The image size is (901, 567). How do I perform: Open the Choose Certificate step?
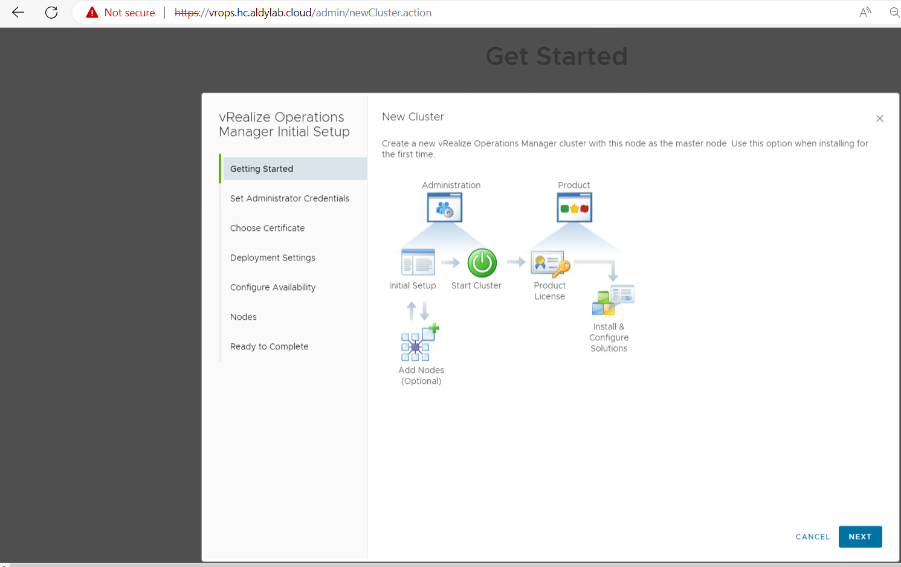point(267,228)
